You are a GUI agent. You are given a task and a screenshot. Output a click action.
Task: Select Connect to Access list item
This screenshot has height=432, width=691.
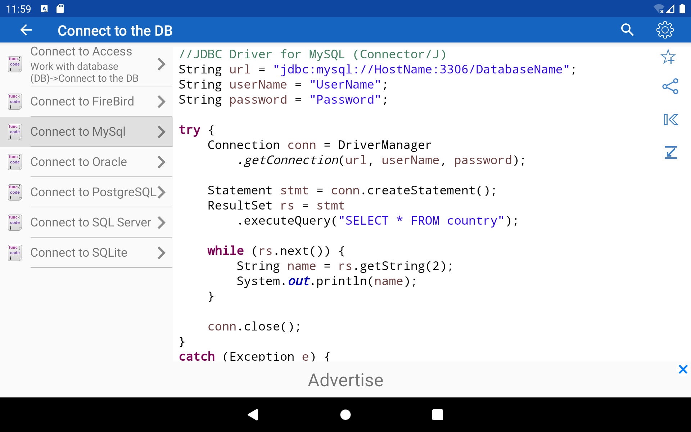[86, 64]
